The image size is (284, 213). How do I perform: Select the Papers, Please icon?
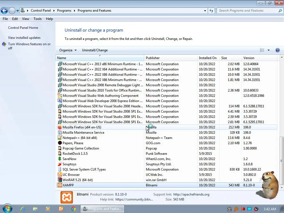tap(60, 143)
